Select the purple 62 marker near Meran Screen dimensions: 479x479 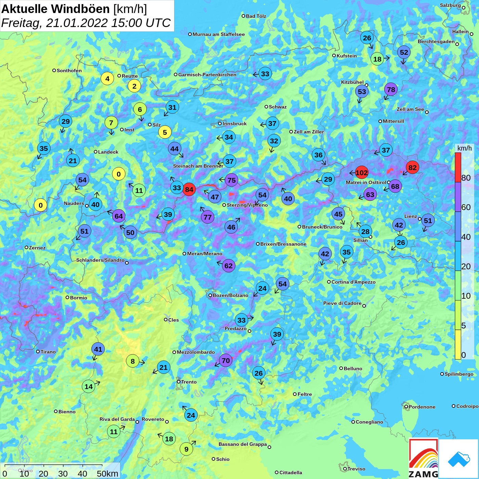pos(229,266)
